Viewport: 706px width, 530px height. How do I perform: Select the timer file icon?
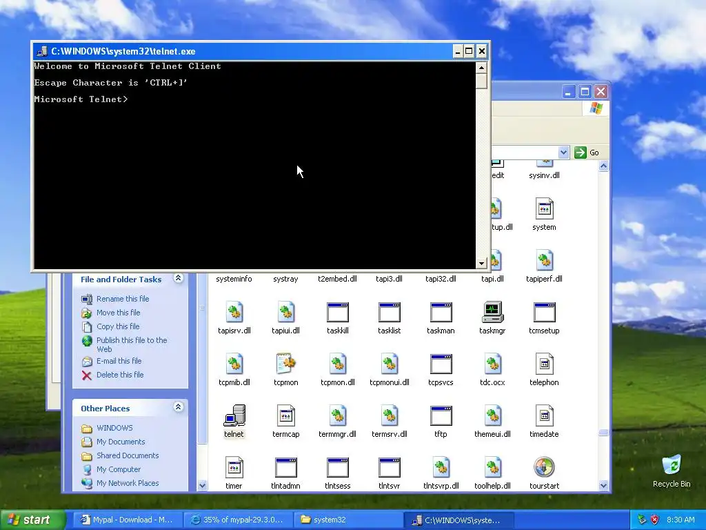(x=234, y=467)
